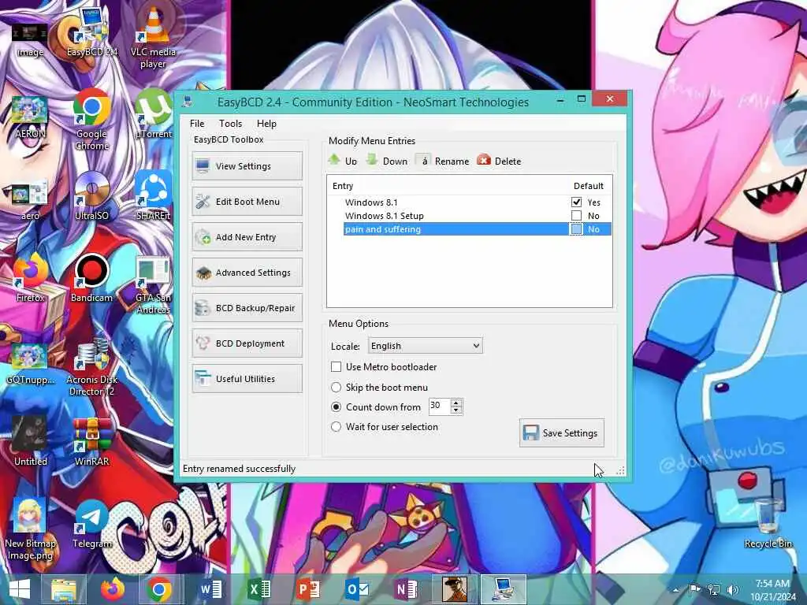Select Wait for user selection option
Image resolution: width=807 pixels, height=605 pixels.
coord(336,426)
